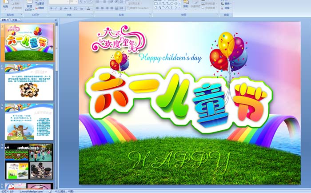
Task: Open the font name combo box
Action: pyautogui.click(x=59, y=2)
